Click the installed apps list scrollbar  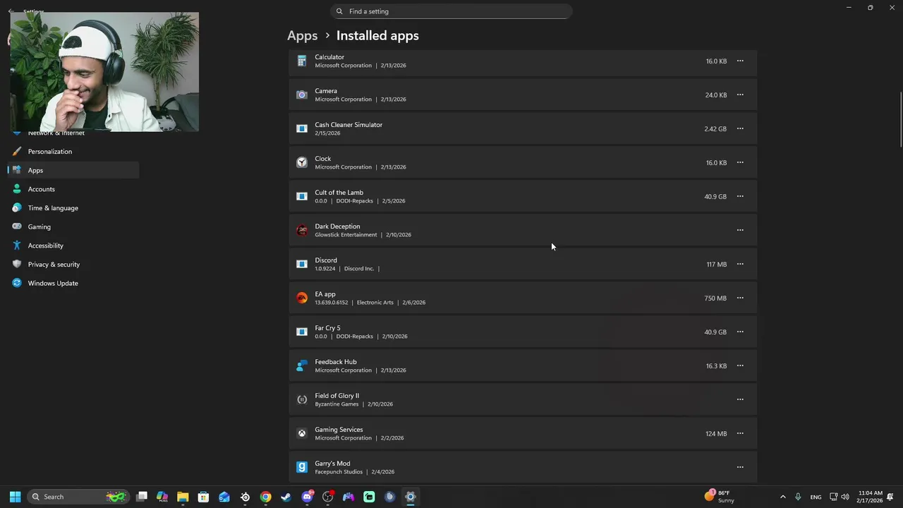pyautogui.click(x=900, y=119)
